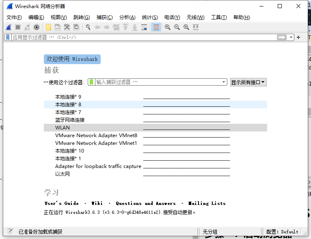311x239 pixels.
Task: Open capture options gear icon
Action: click(x=37, y=27)
